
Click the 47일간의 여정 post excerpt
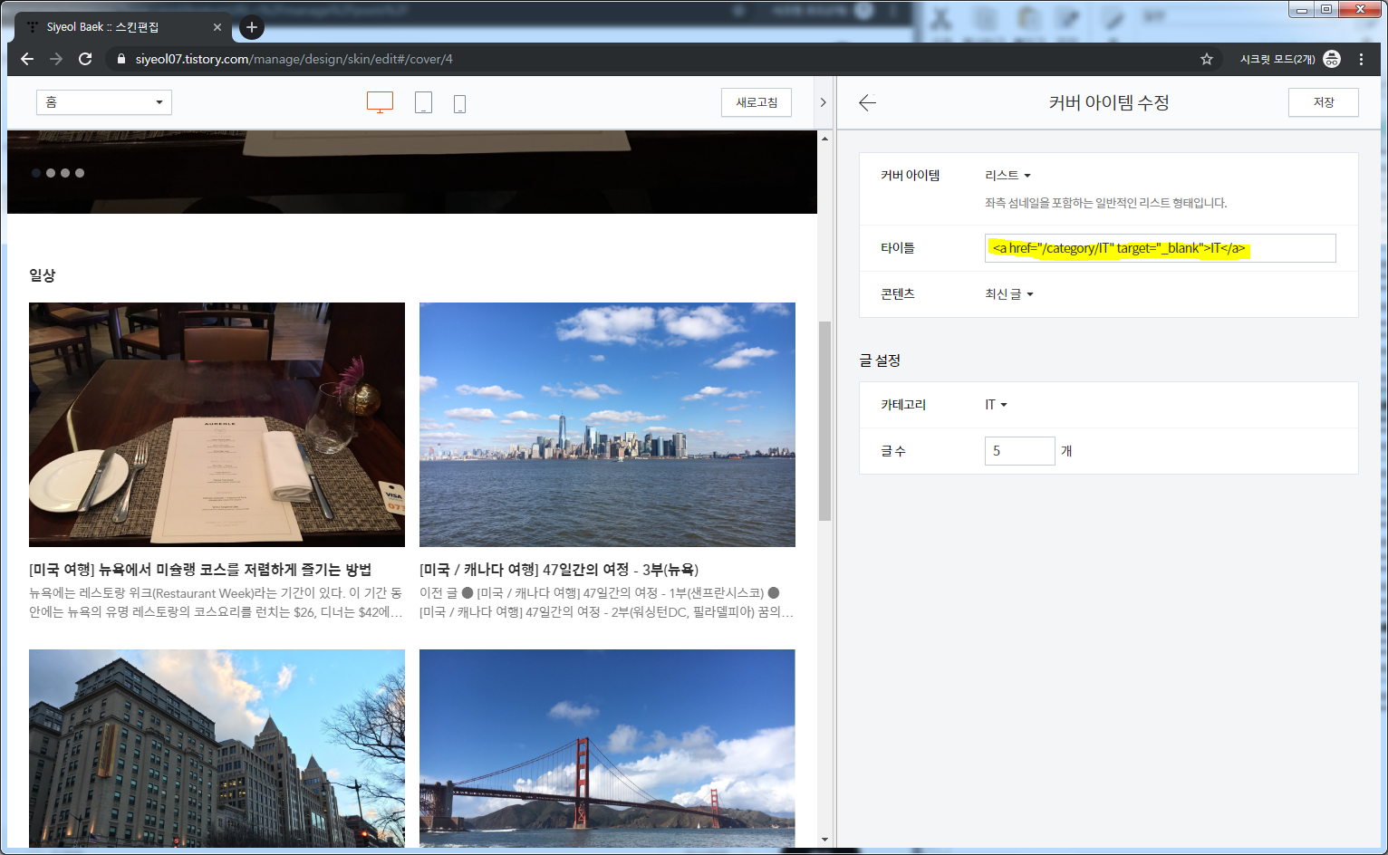pyautogui.click(x=606, y=602)
